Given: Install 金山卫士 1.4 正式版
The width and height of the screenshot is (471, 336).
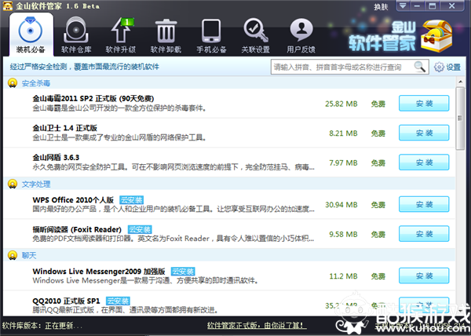Looking at the screenshot, I should 424,133.
